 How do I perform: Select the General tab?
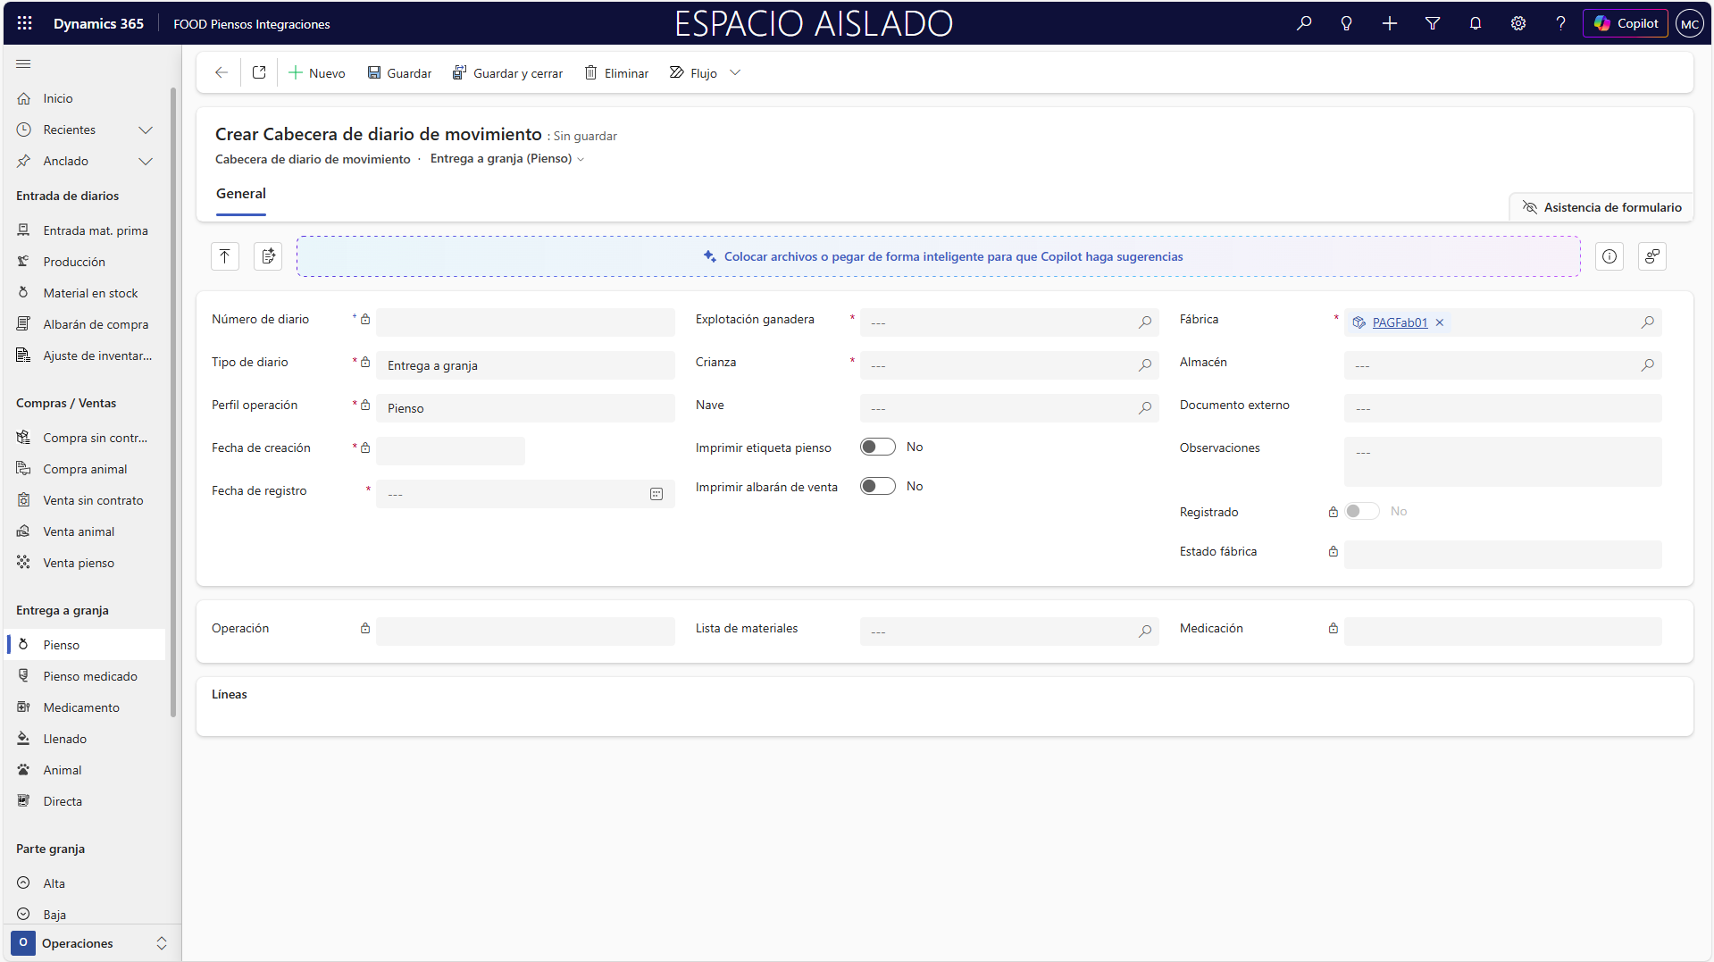pyautogui.click(x=240, y=194)
